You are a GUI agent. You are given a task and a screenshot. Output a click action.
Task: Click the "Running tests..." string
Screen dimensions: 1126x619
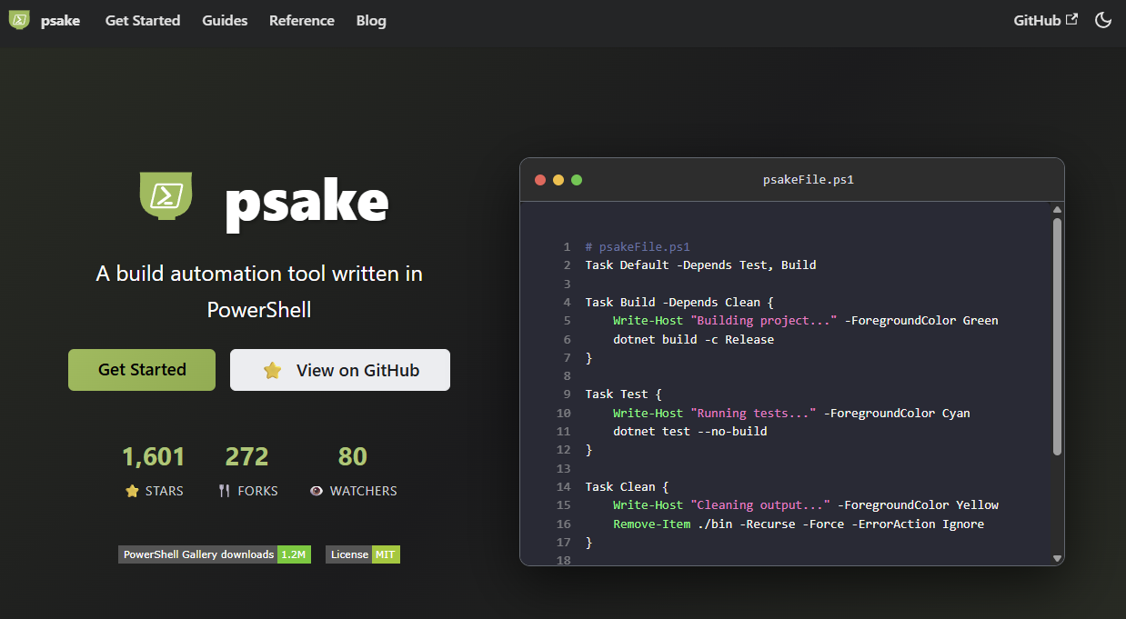click(753, 414)
